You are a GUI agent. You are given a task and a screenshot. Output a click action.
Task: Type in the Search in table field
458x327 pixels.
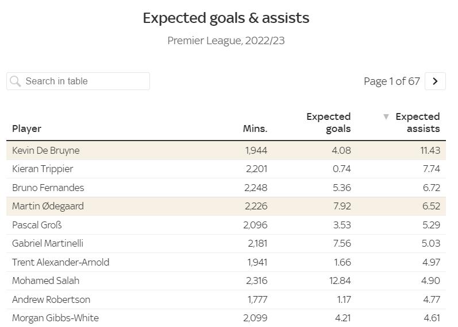[x=83, y=81]
